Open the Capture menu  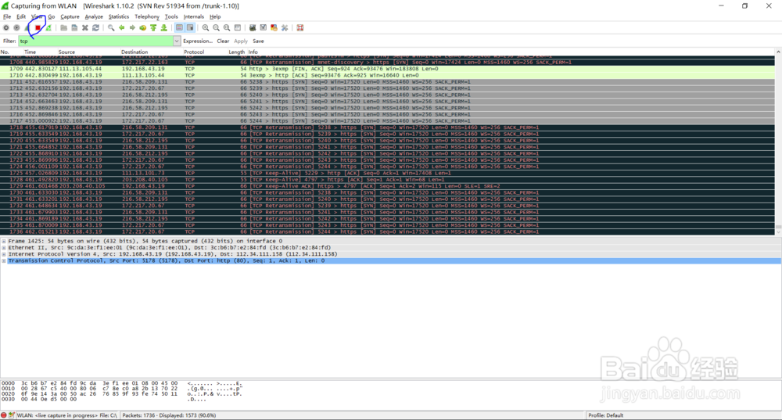coord(70,16)
